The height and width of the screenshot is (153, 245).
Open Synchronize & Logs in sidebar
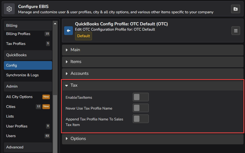22,75
